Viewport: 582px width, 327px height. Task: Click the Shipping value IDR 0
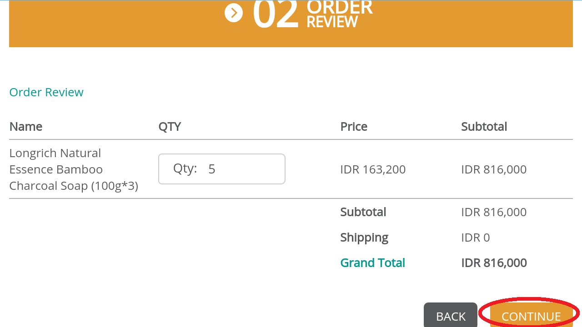click(x=476, y=238)
